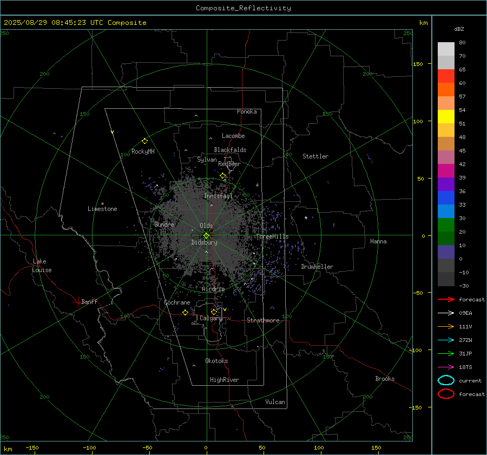Click the RockyMH label
Screen dimensions: 487x455
pos(143,151)
